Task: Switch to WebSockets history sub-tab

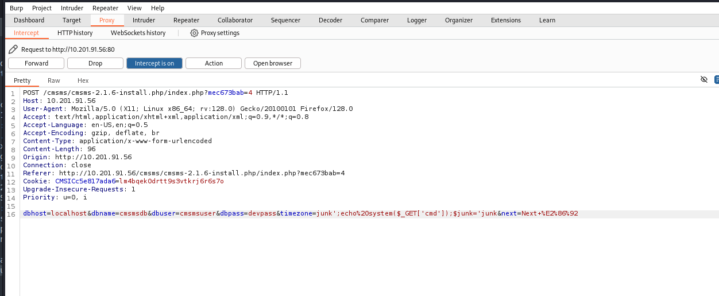Action: [138, 33]
